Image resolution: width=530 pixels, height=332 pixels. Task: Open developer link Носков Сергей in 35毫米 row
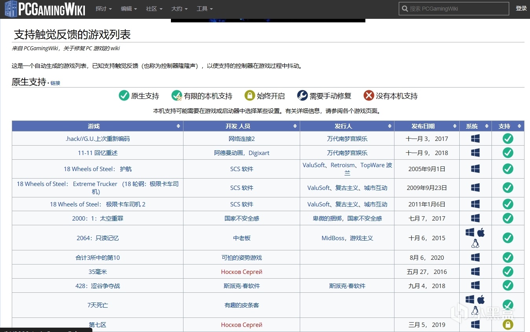(242, 272)
